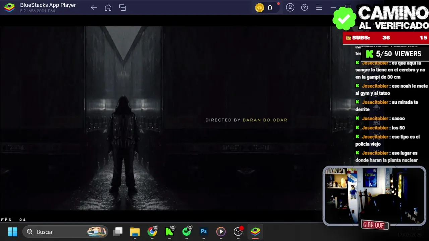This screenshot has height=241, width=429.
Task: Minimize the BlueStacks App Player window
Action: 333,7
